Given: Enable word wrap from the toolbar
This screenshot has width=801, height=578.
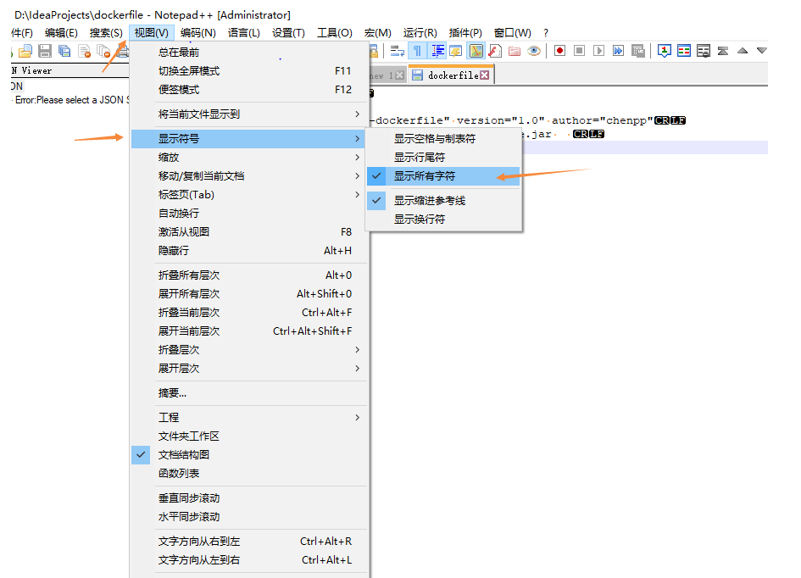Looking at the screenshot, I should tap(397, 51).
